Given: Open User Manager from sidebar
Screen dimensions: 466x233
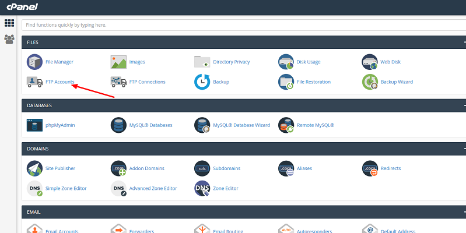Looking at the screenshot, I should [9, 39].
